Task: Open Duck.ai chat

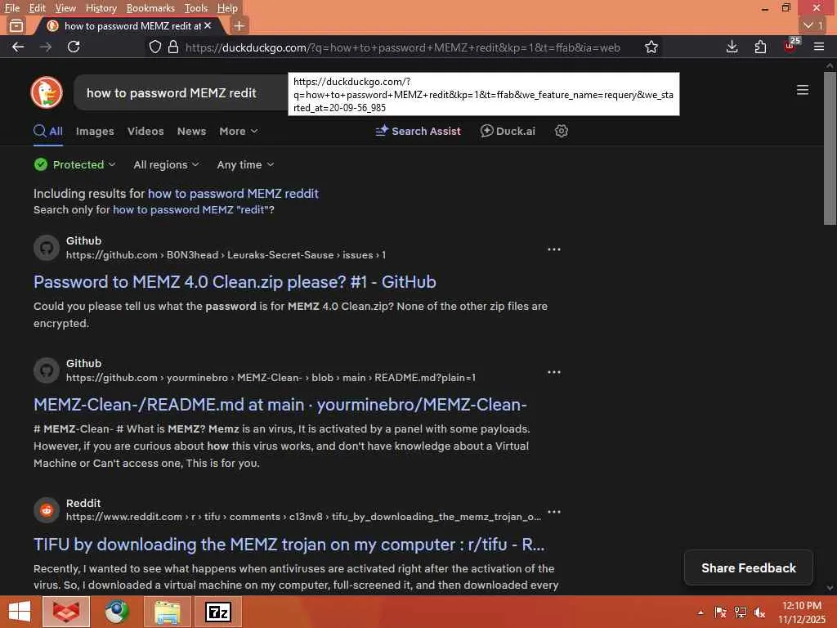Action: click(508, 131)
